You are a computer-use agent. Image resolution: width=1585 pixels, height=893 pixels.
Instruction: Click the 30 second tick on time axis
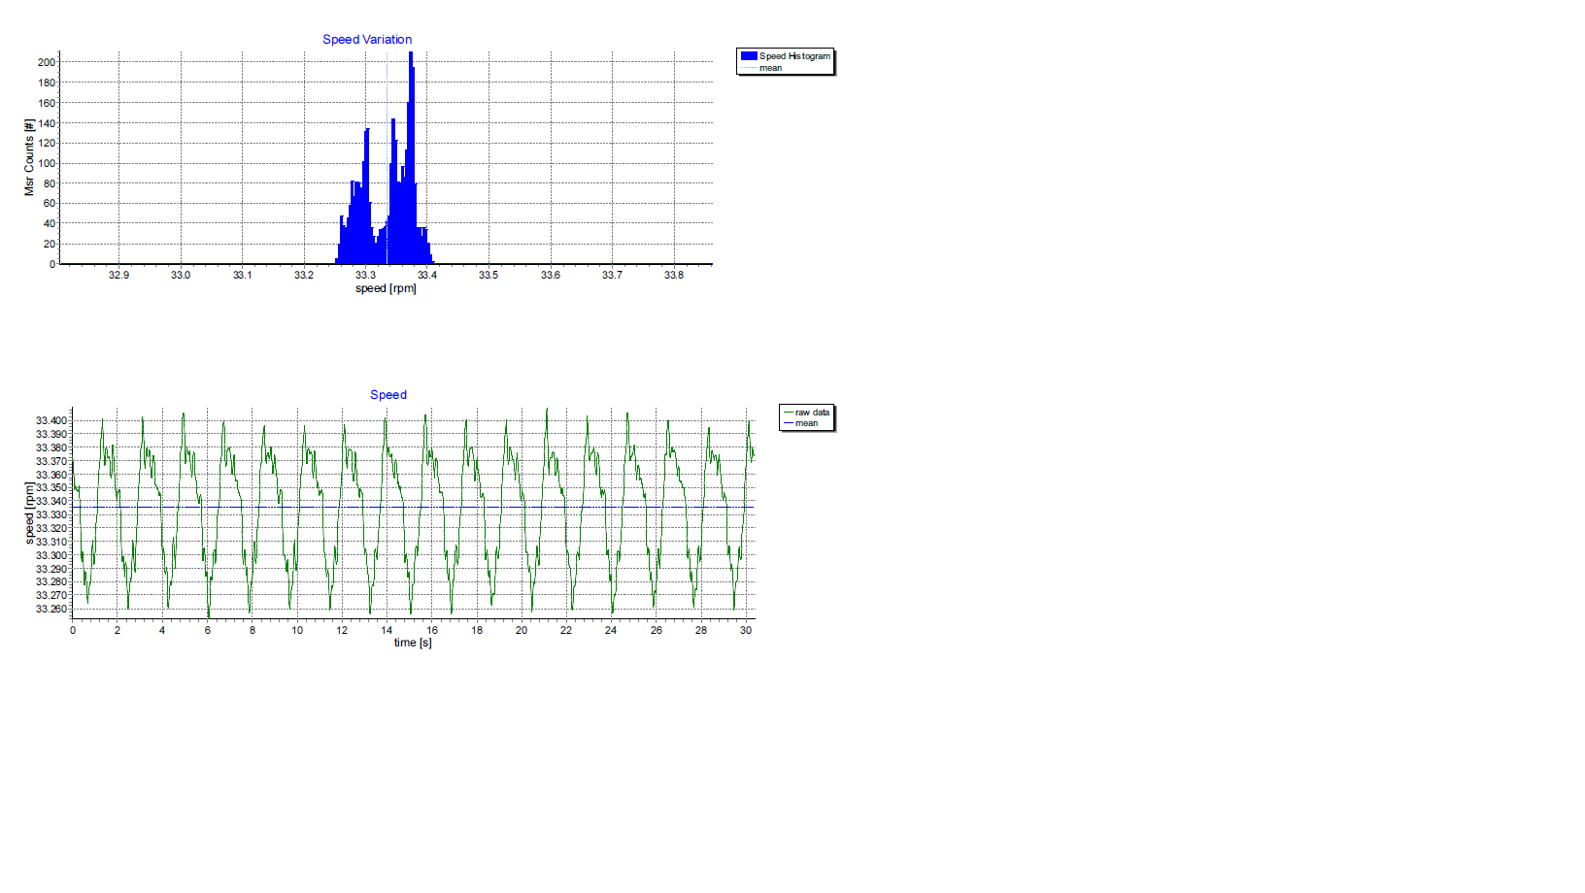coord(746,630)
